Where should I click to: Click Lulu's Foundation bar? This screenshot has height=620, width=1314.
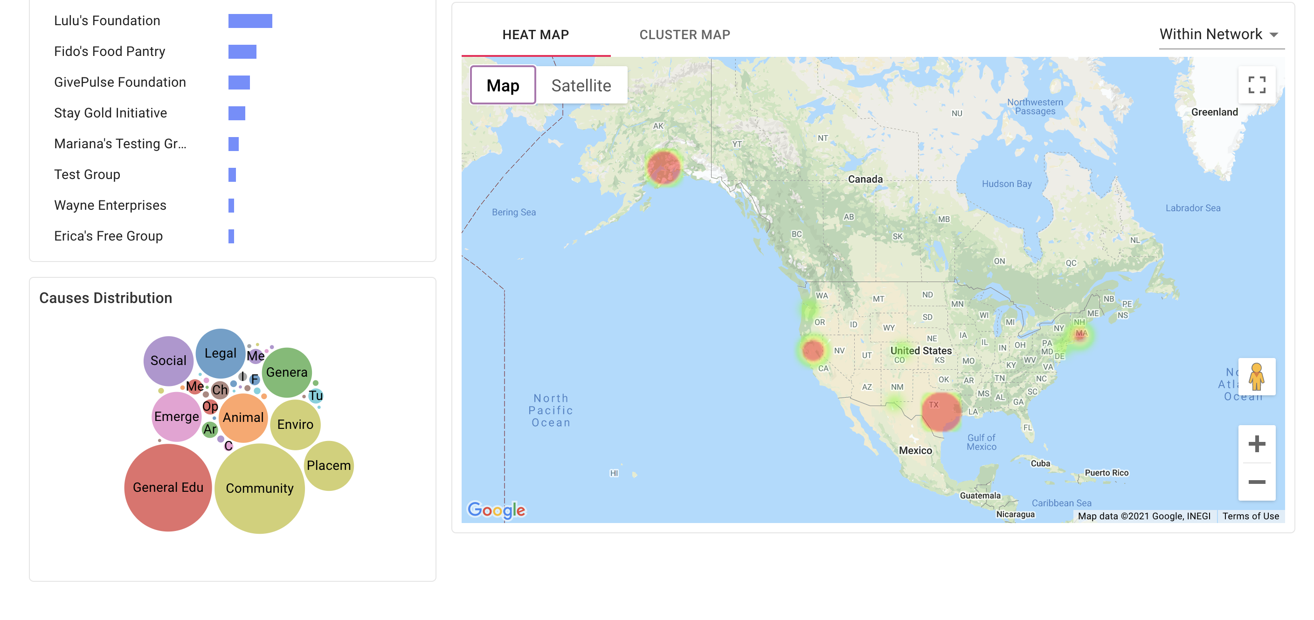pyautogui.click(x=250, y=21)
